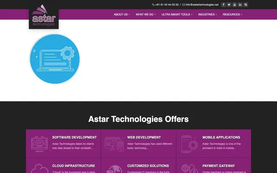
Task: Open the Facebook social icon
Action: coord(223,5)
